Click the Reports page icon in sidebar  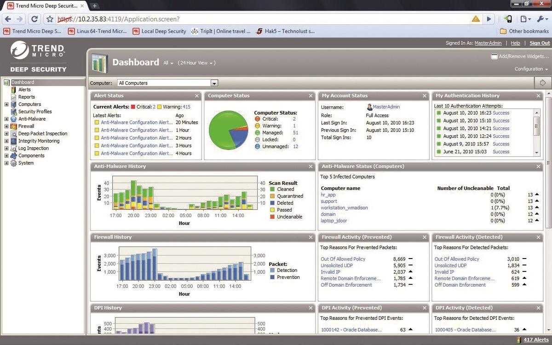13,97
